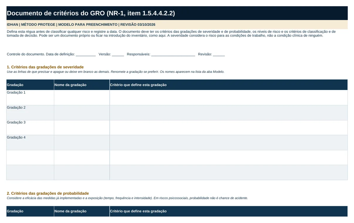The height and width of the screenshot is (223, 354).
Task: Click the paragraph starting "Defina esta régua antes"
Action: [x=171, y=34]
